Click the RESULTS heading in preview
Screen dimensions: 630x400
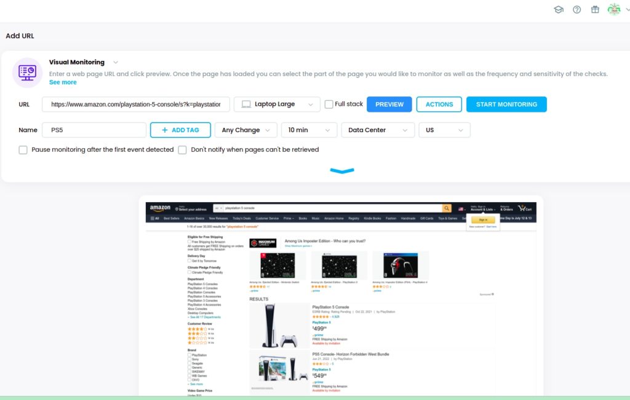coord(259,299)
